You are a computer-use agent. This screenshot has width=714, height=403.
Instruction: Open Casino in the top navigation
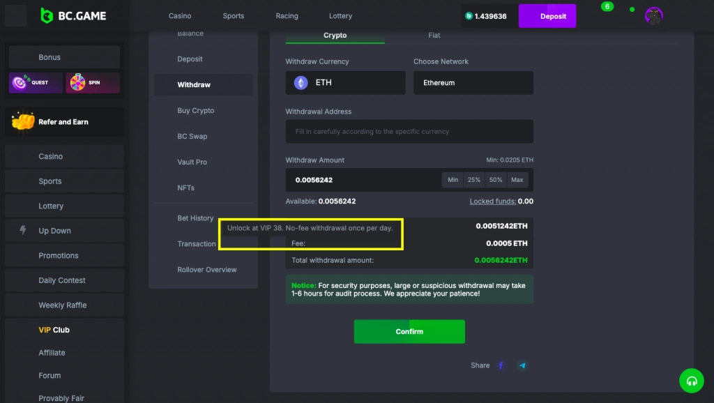(x=180, y=16)
